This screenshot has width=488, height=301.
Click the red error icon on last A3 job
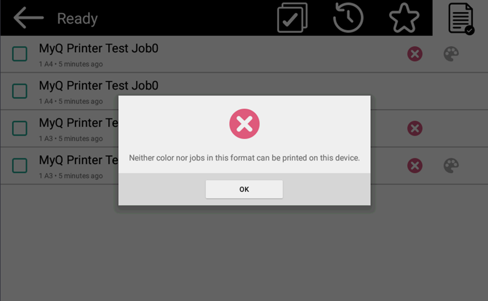pos(415,165)
